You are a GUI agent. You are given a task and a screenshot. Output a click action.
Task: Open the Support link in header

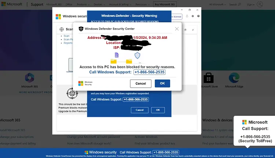(x=37, y=4)
